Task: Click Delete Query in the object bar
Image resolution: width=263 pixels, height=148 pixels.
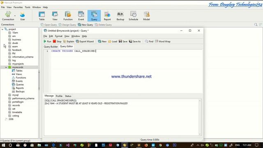Action: pos(103,25)
